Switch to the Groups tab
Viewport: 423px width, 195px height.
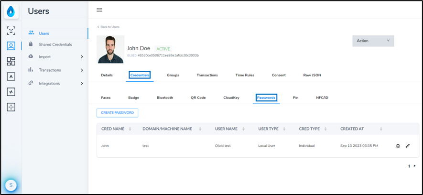tap(173, 75)
